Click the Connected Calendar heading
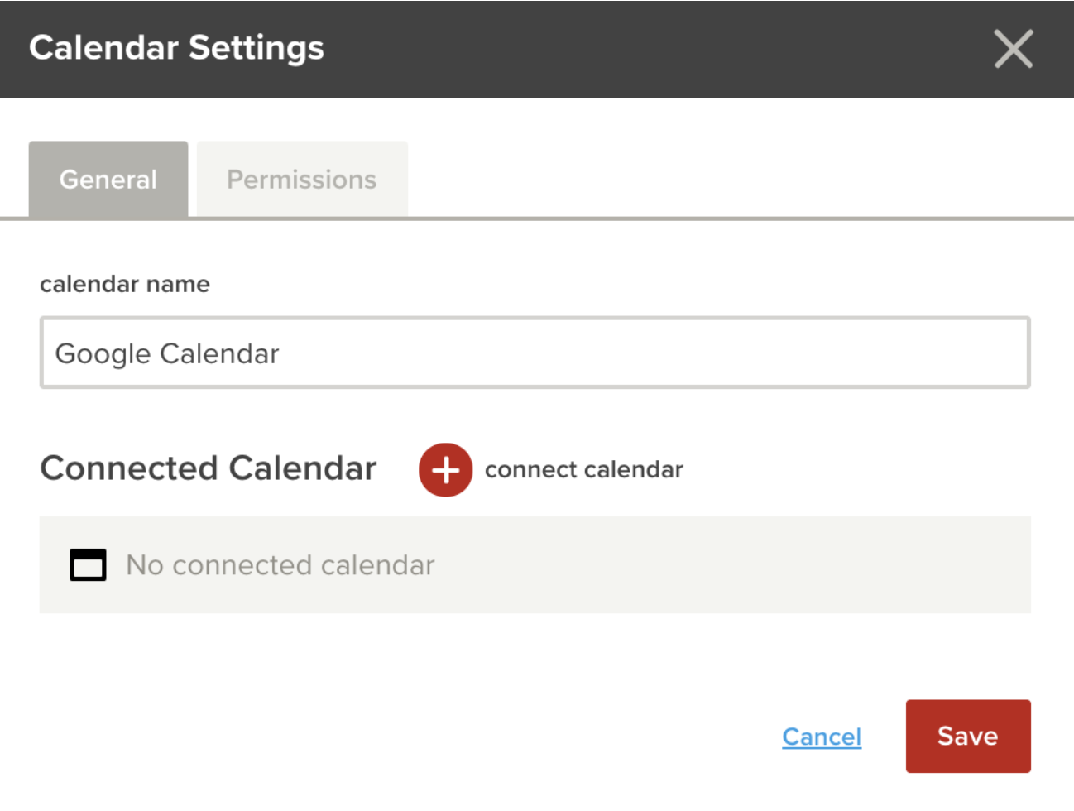Screen dimensions: 1074x811 209,468
